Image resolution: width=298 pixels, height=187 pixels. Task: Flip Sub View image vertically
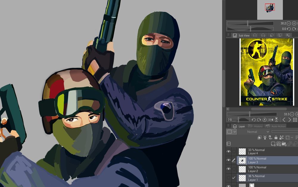pyautogui.click(x=276, y=120)
